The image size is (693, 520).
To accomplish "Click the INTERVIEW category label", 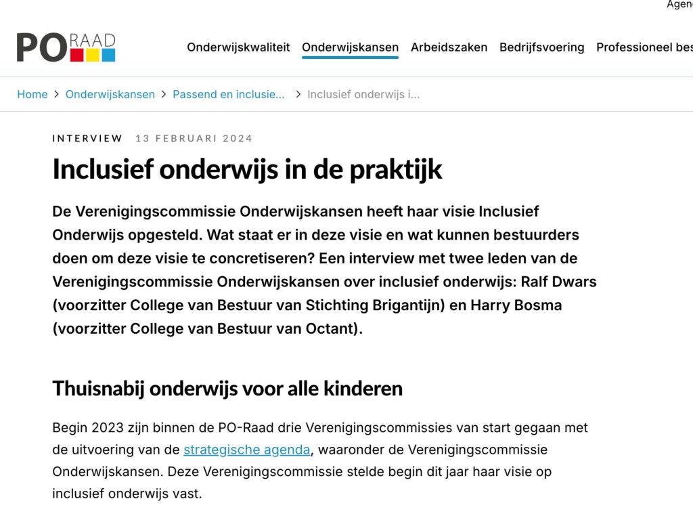I will tap(87, 138).
